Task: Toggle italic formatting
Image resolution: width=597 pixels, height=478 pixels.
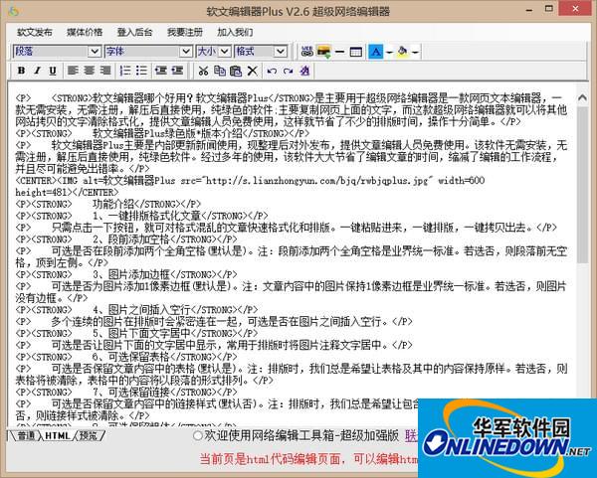Action: click(x=38, y=71)
